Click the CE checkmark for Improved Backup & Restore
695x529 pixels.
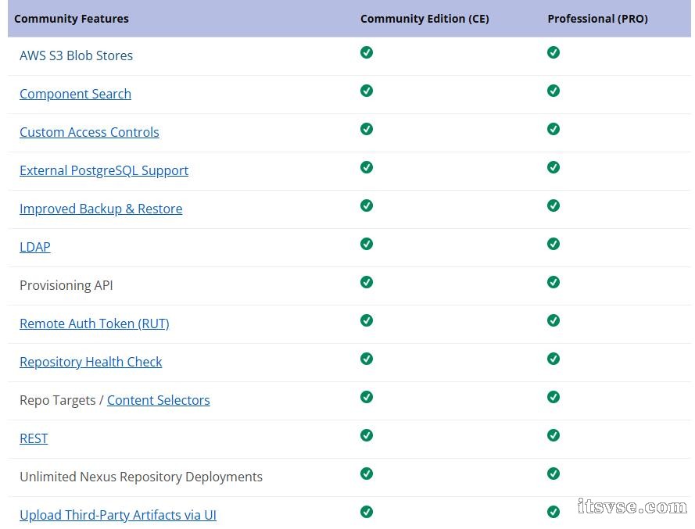tap(367, 206)
